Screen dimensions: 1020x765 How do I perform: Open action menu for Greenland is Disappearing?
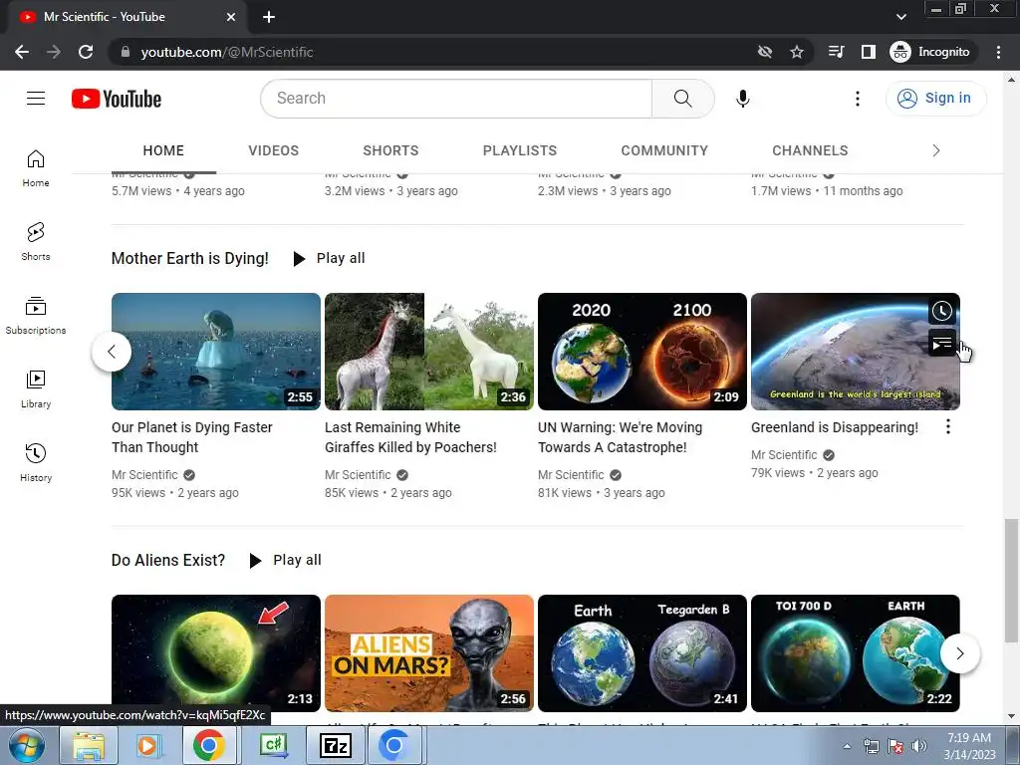948,426
